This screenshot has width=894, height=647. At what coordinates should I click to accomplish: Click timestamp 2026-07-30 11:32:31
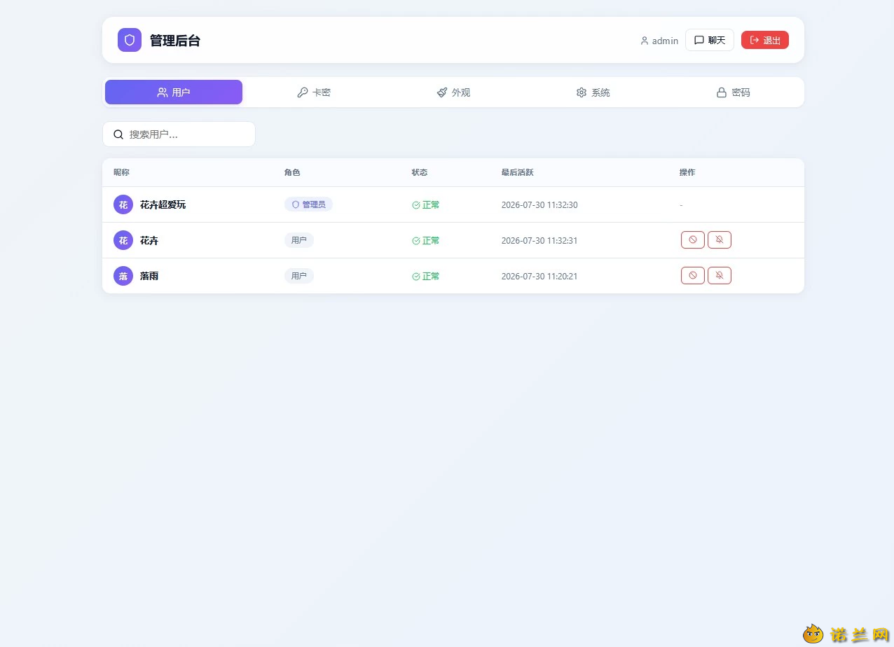pyautogui.click(x=539, y=241)
